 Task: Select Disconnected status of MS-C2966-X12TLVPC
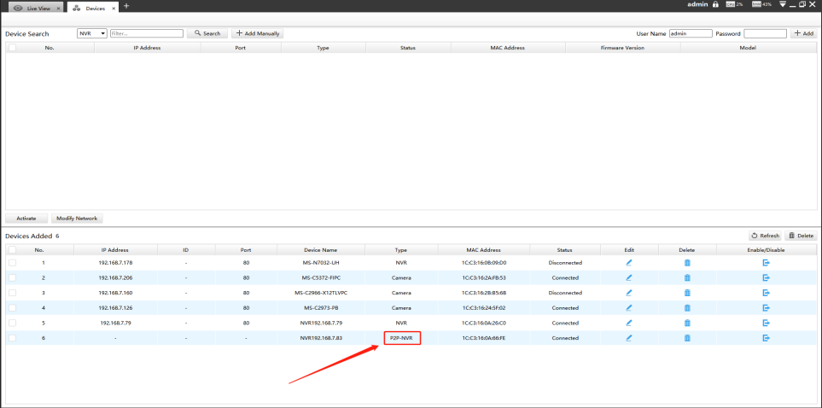tap(565, 293)
